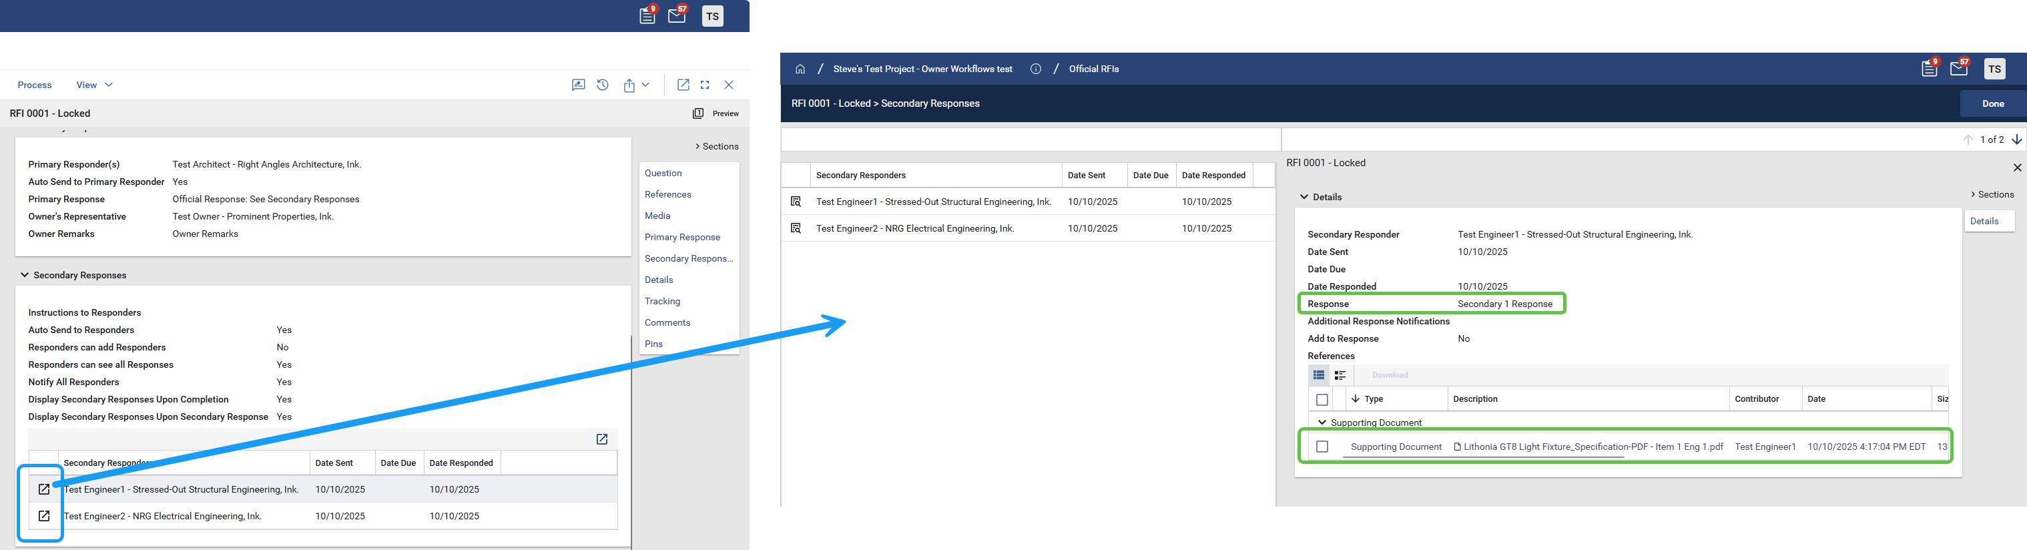Click the home icon in right breadcrumb

pyautogui.click(x=800, y=69)
